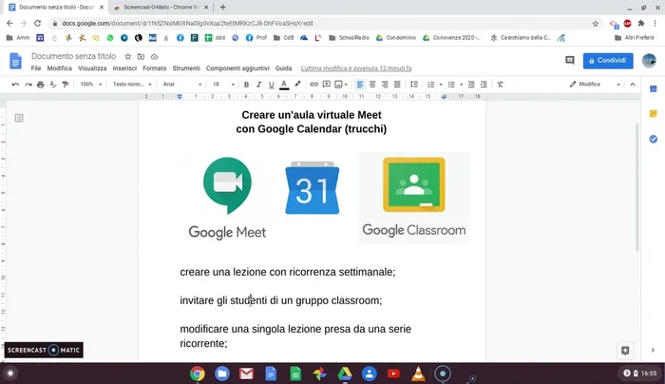The height and width of the screenshot is (384, 665).
Task: Click the Print icon in toolbar
Action: (x=40, y=85)
